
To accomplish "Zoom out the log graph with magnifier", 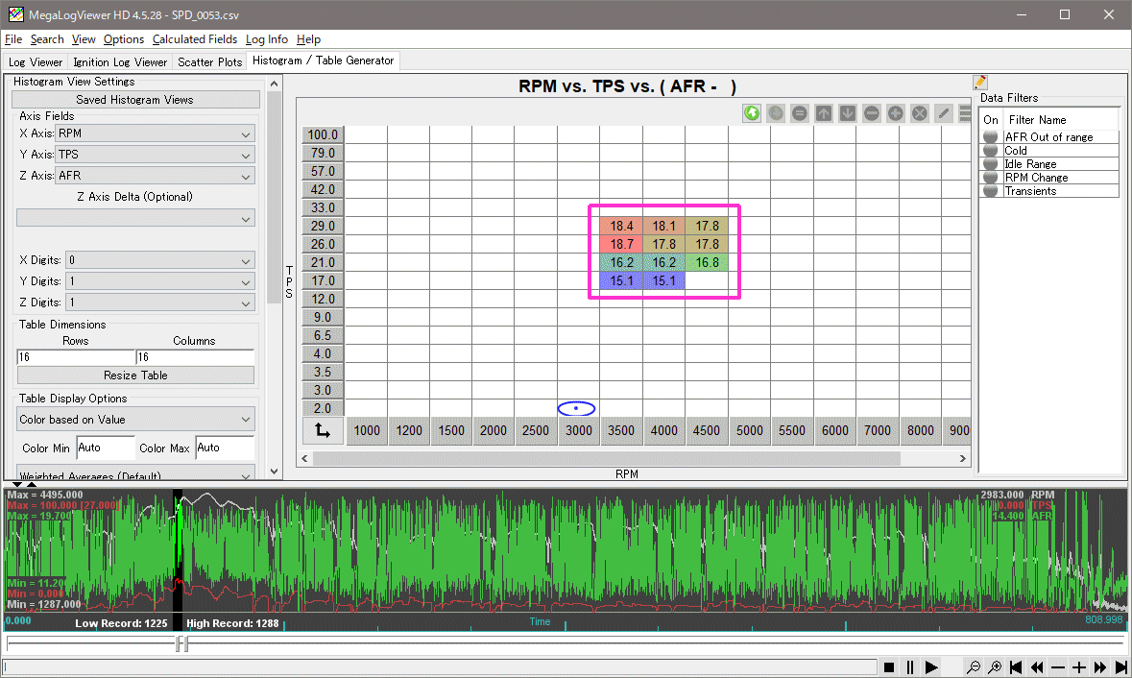I will tap(974, 667).
